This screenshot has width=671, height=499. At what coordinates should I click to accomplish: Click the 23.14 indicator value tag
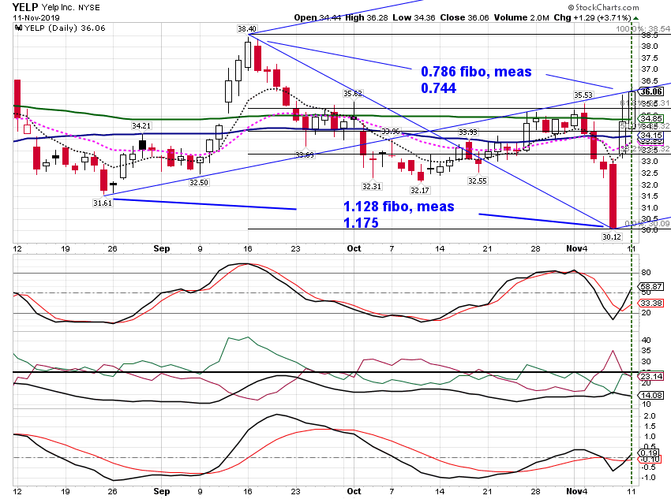click(x=651, y=376)
